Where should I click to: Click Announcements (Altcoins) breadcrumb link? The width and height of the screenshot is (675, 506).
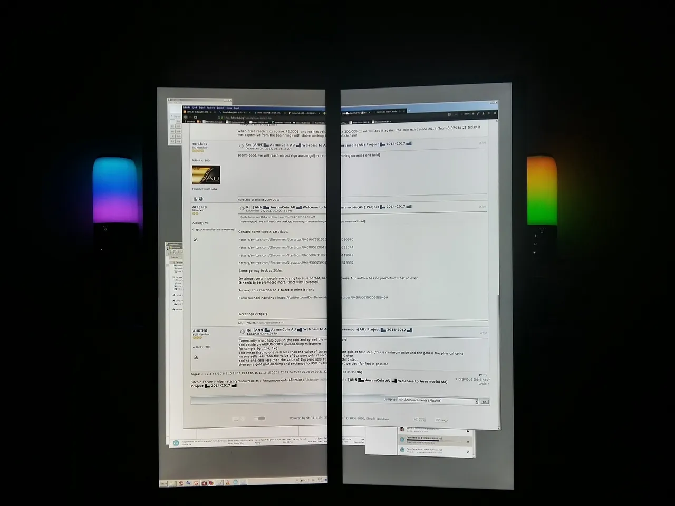(283, 380)
